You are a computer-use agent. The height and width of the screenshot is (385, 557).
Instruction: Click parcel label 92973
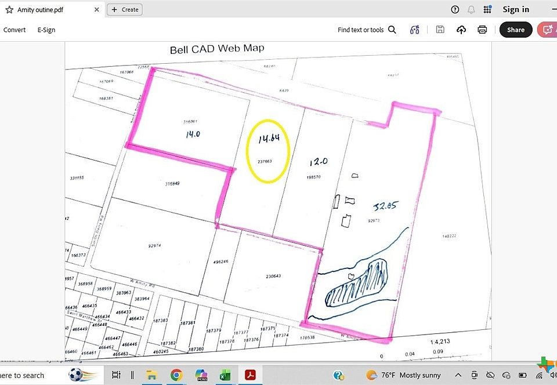pyautogui.click(x=374, y=221)
